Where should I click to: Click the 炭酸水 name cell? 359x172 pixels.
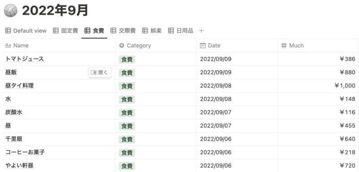click(x=59, y=112)
